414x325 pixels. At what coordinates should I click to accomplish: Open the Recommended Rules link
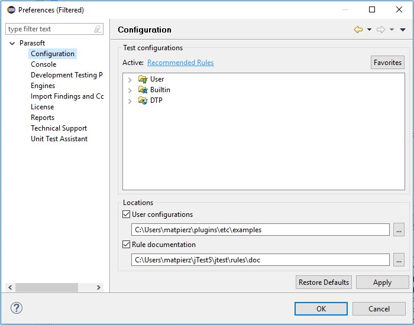pyautogui.click(x=180, y=63)
